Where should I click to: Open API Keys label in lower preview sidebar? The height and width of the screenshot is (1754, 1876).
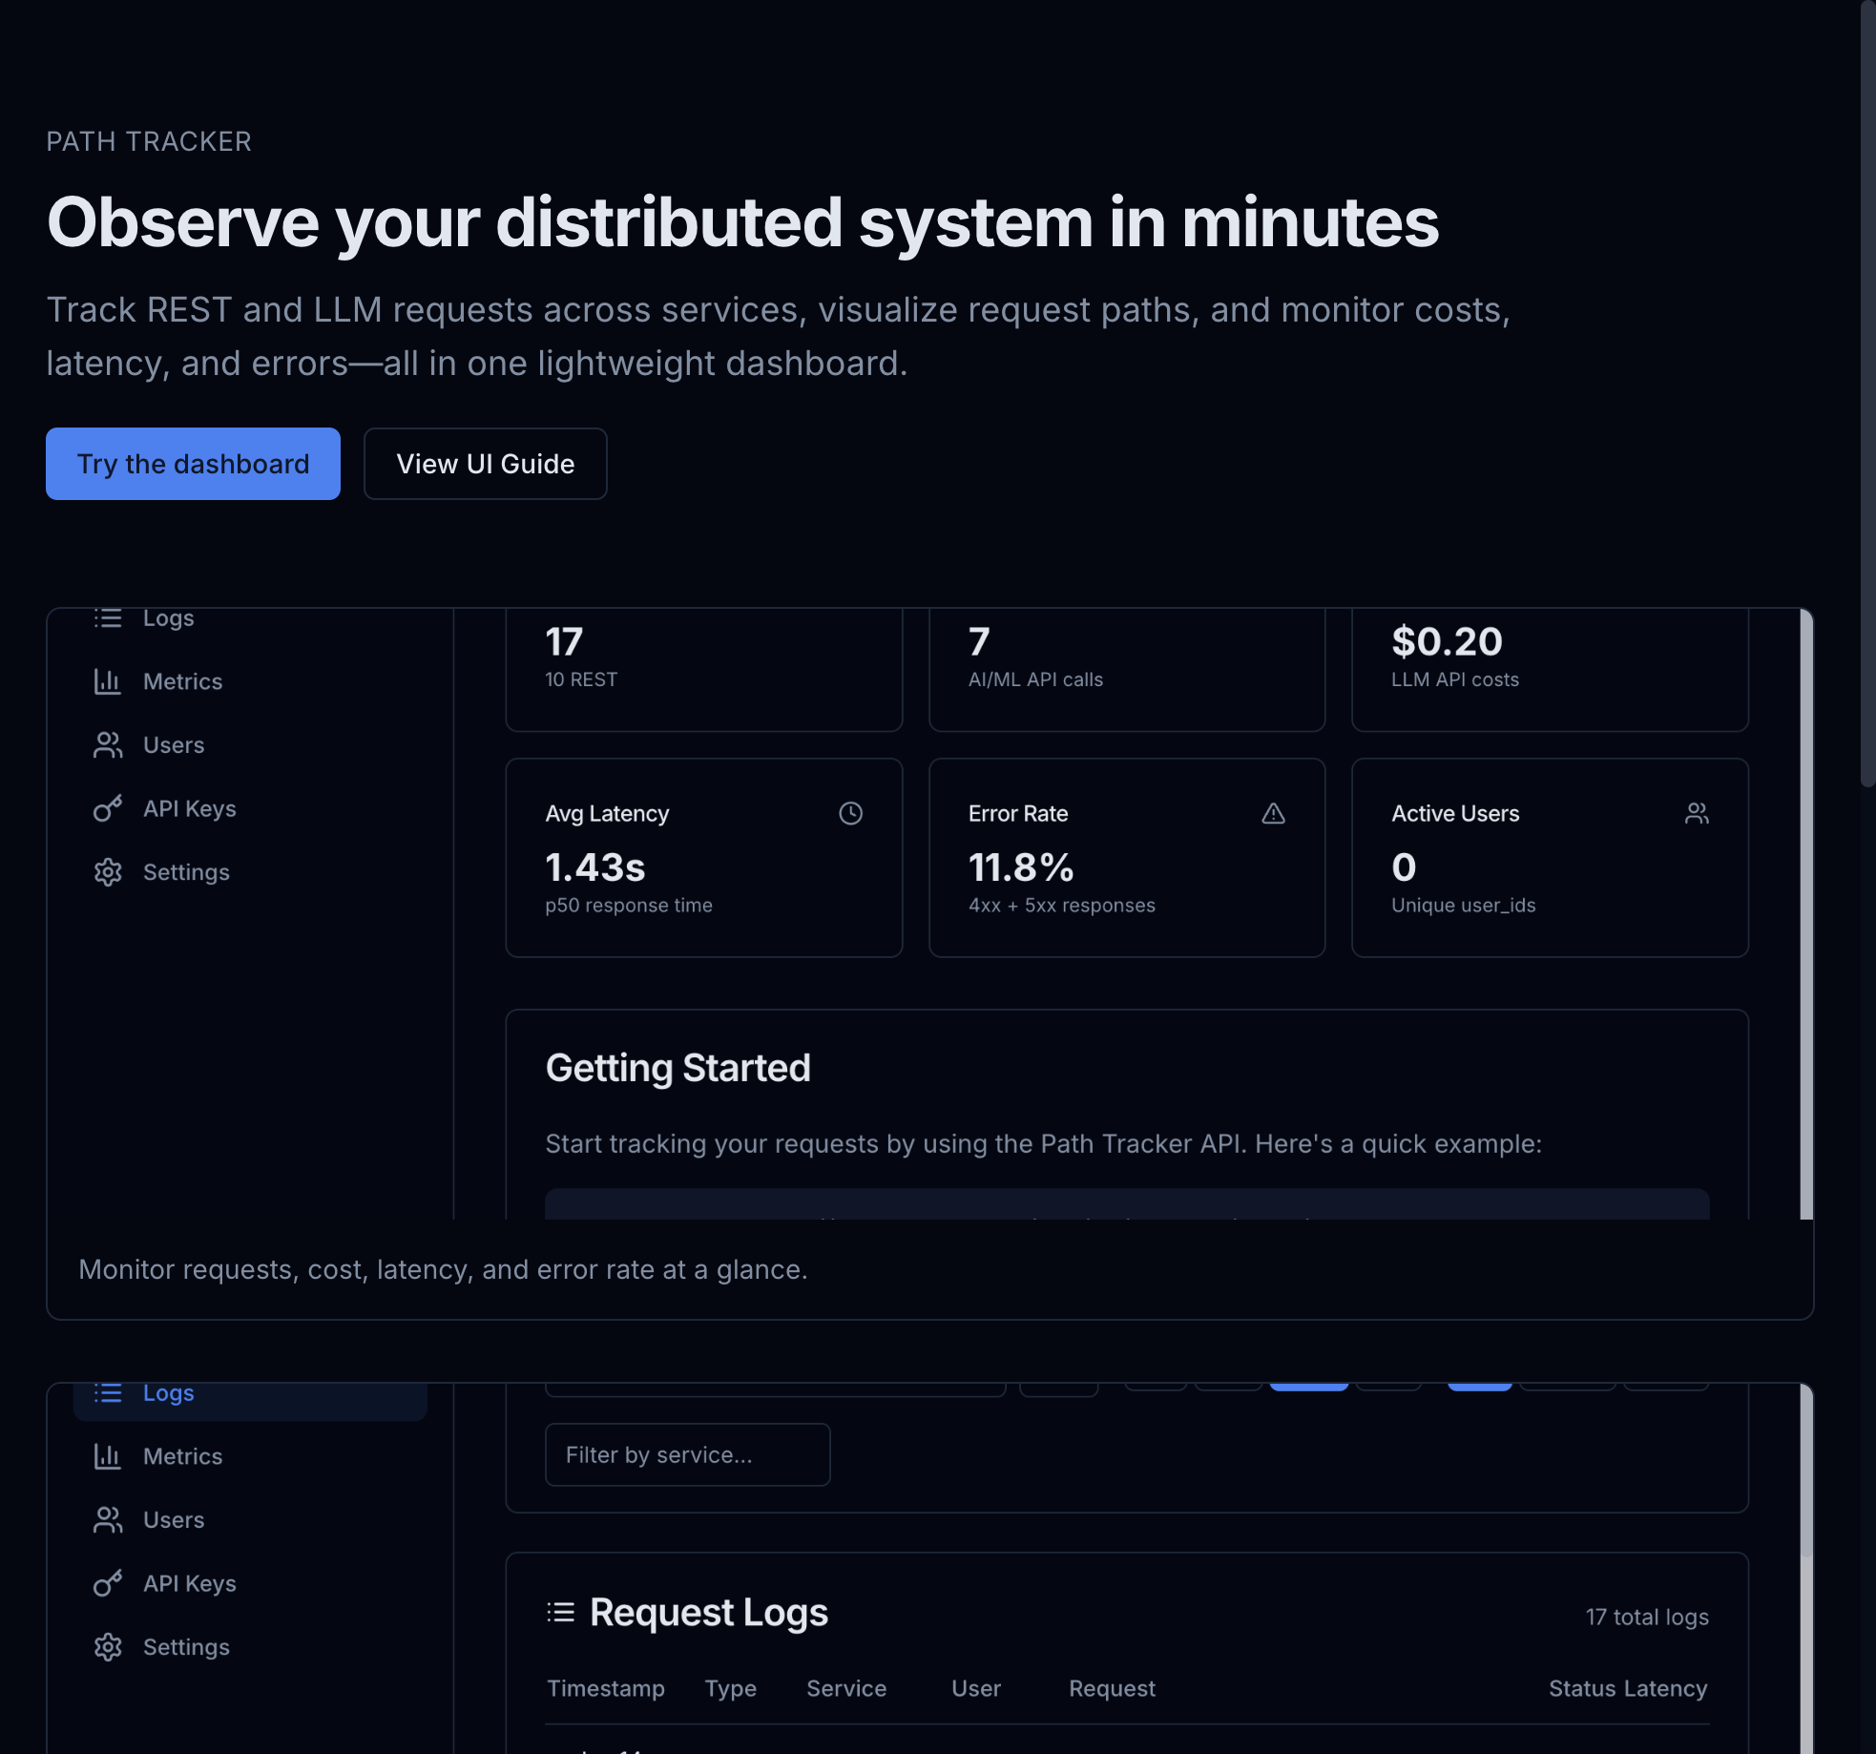pos(190,1583)
